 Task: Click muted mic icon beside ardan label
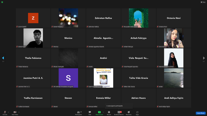click(x=158, y=87)
